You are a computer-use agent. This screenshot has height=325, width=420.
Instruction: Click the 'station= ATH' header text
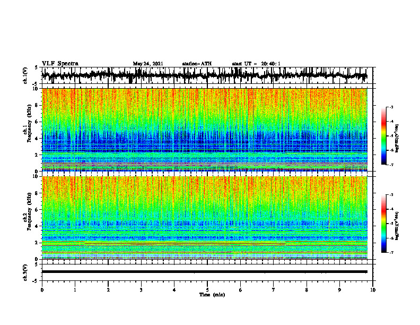pyautogui.click(x=197, y=64)
